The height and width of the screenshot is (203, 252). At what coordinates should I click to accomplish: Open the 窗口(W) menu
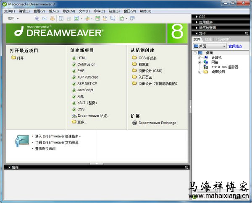(x=130, y=11)
